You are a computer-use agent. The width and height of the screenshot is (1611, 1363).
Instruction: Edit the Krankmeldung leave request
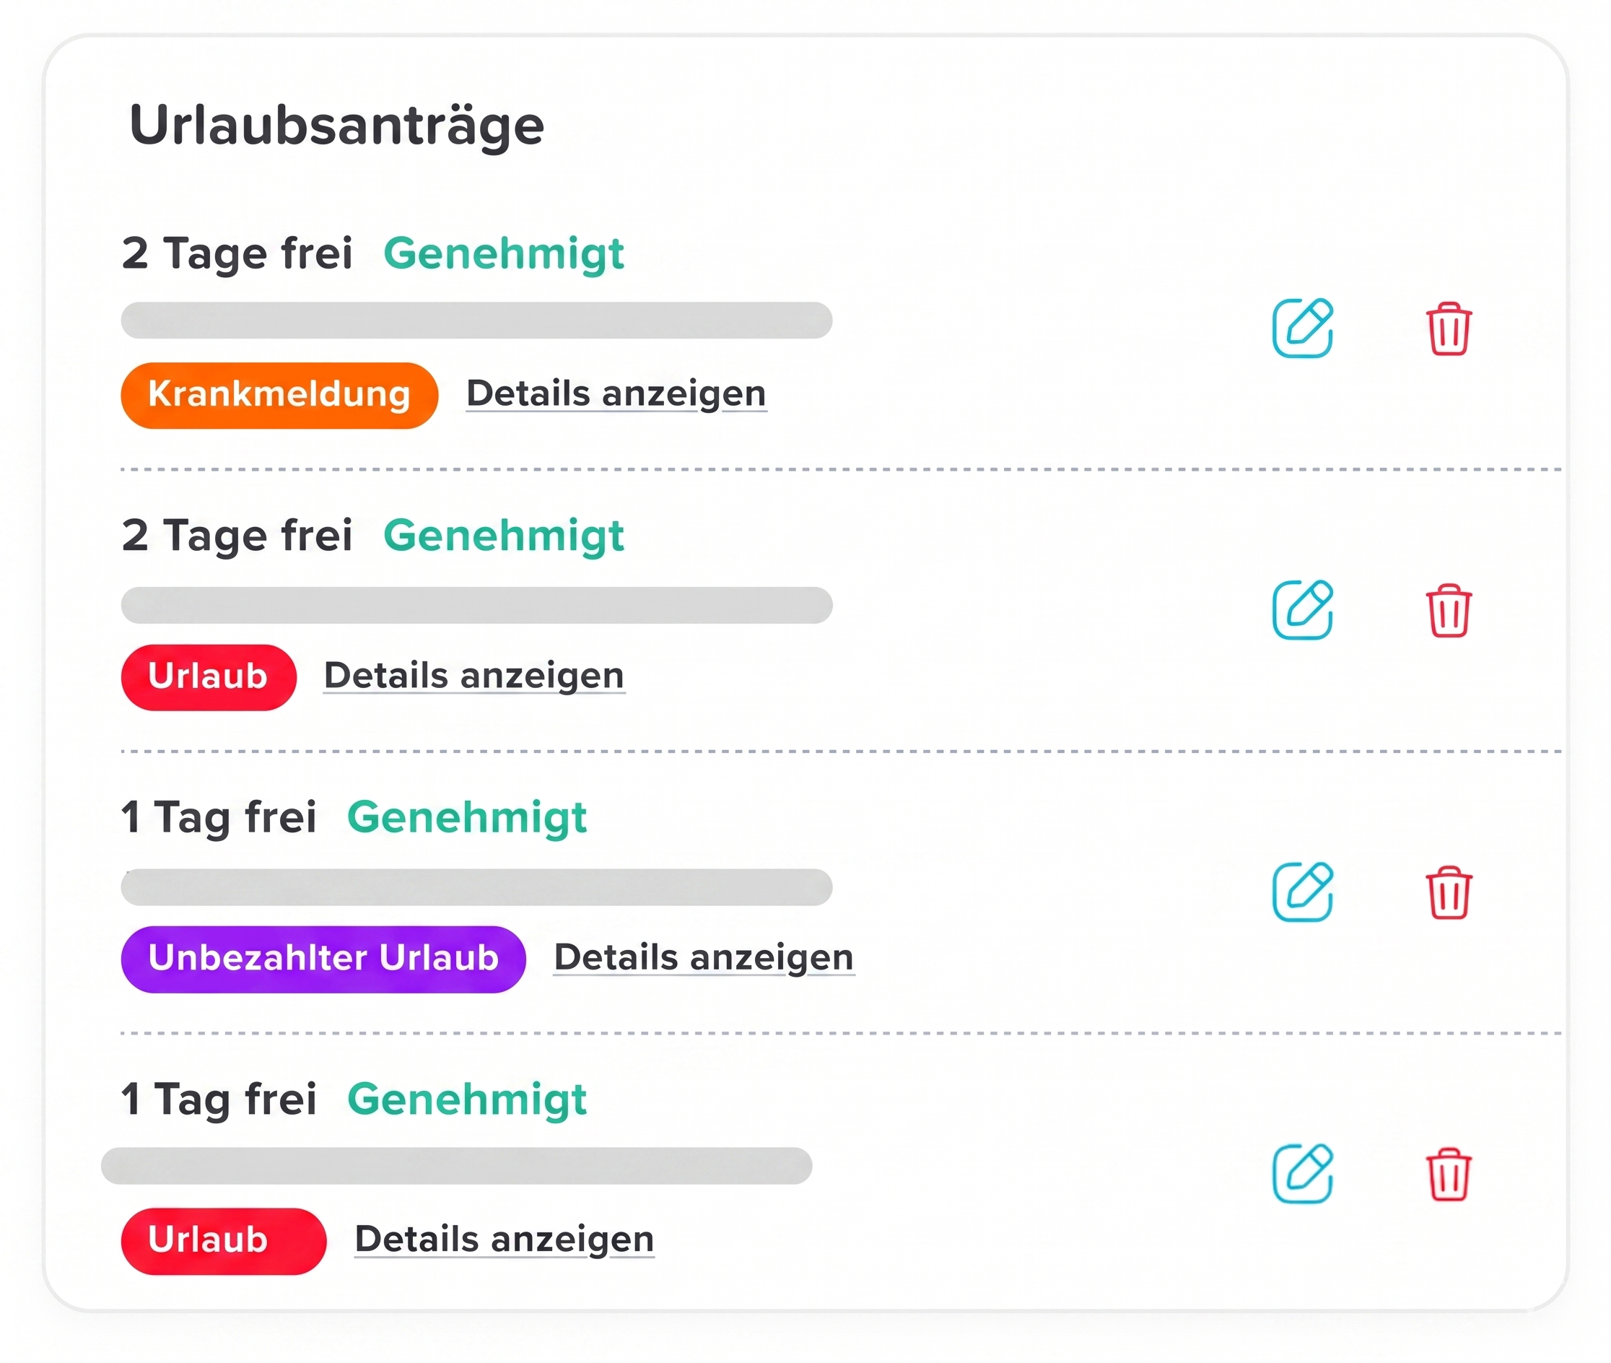pyautogui.click(x=1302, y=328)
